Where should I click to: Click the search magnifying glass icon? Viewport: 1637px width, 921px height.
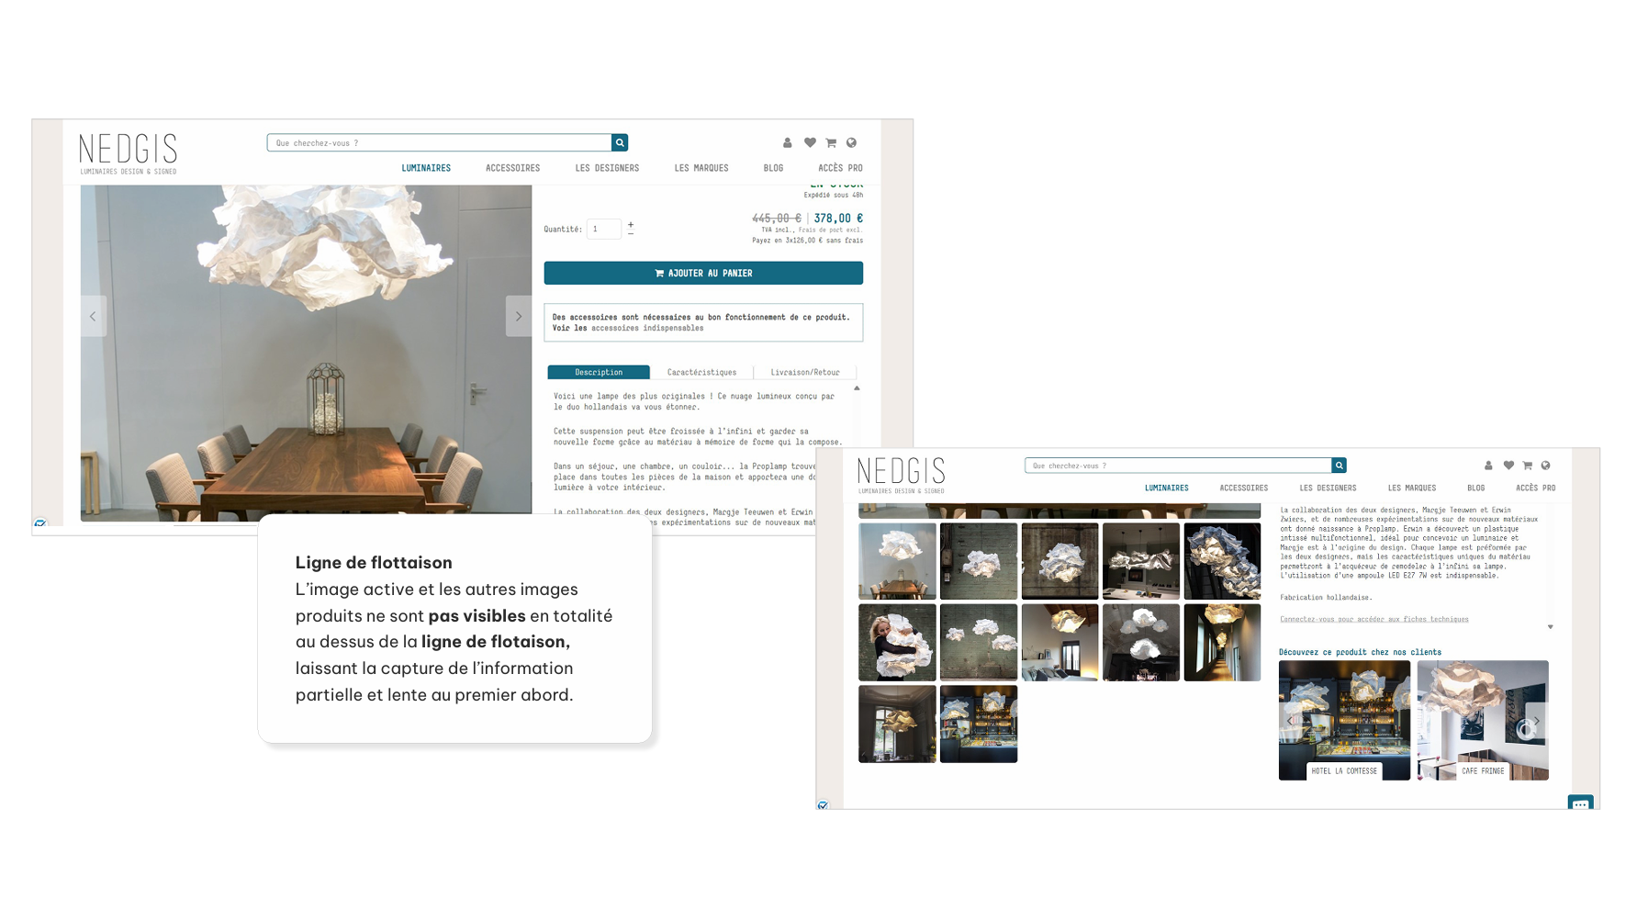(x=620, y=142)
